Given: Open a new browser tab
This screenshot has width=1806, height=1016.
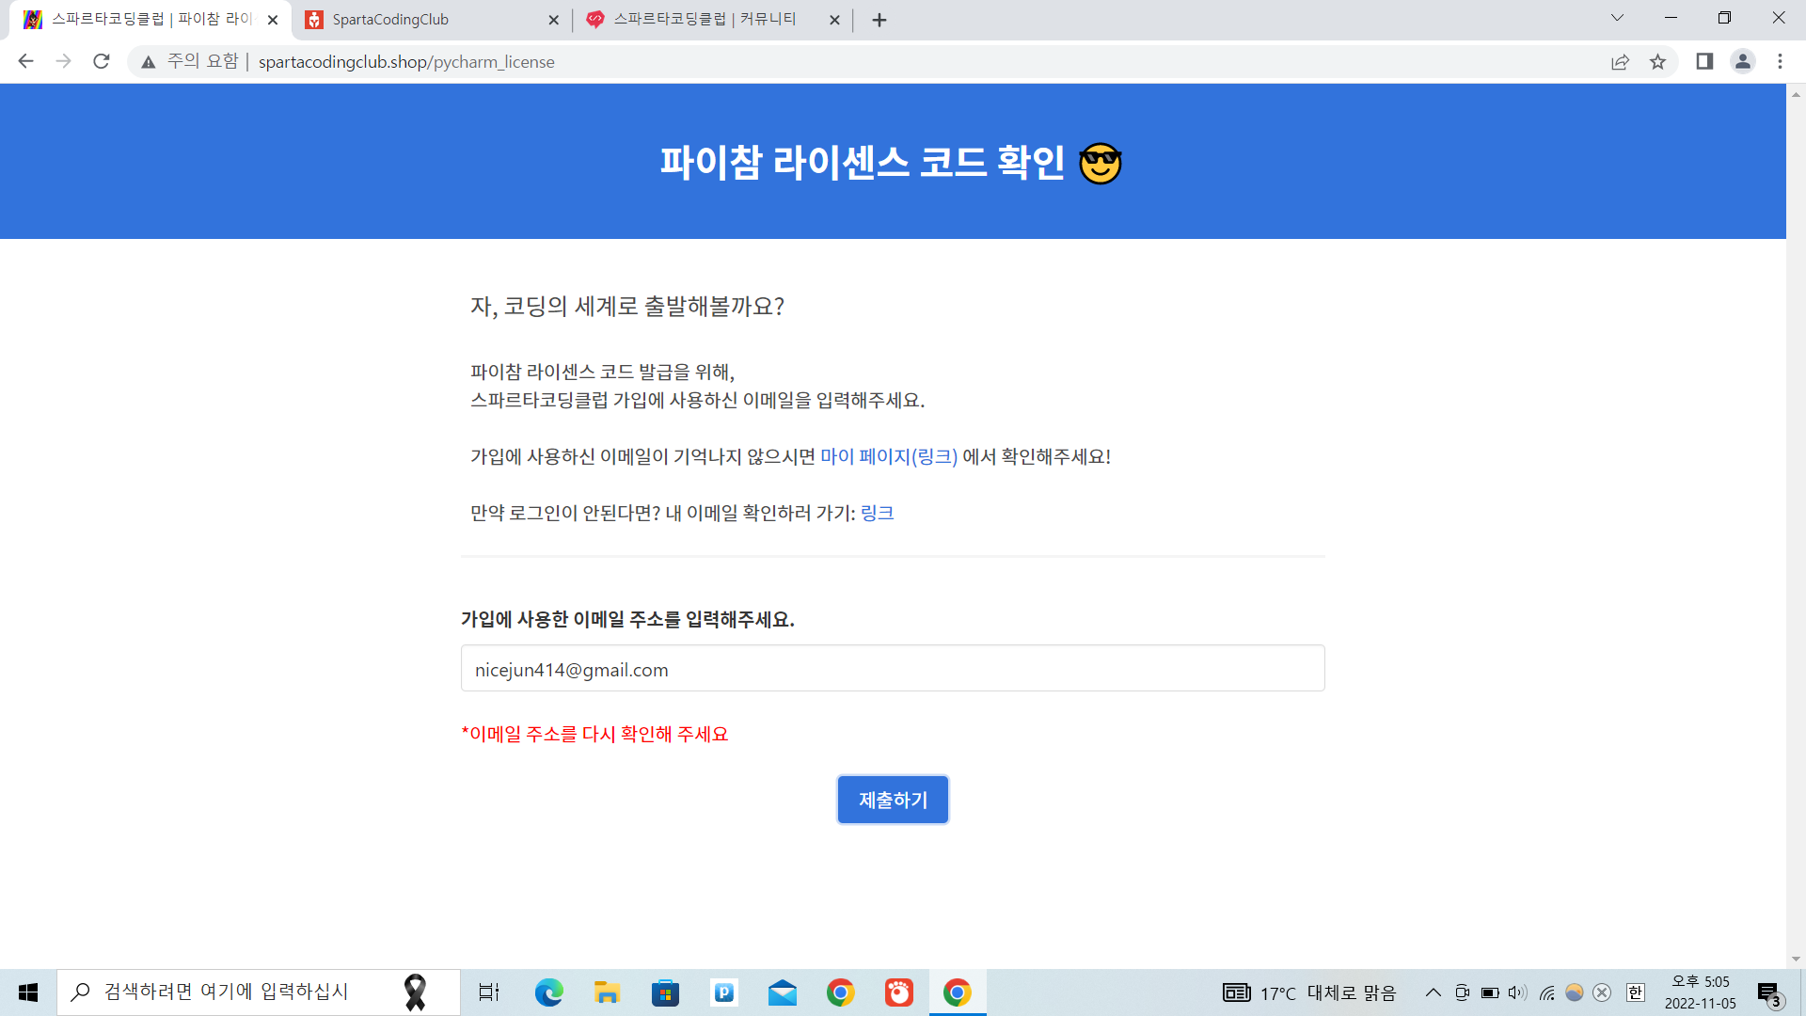Looking at the screenshot, I should (x=879, y=20).
